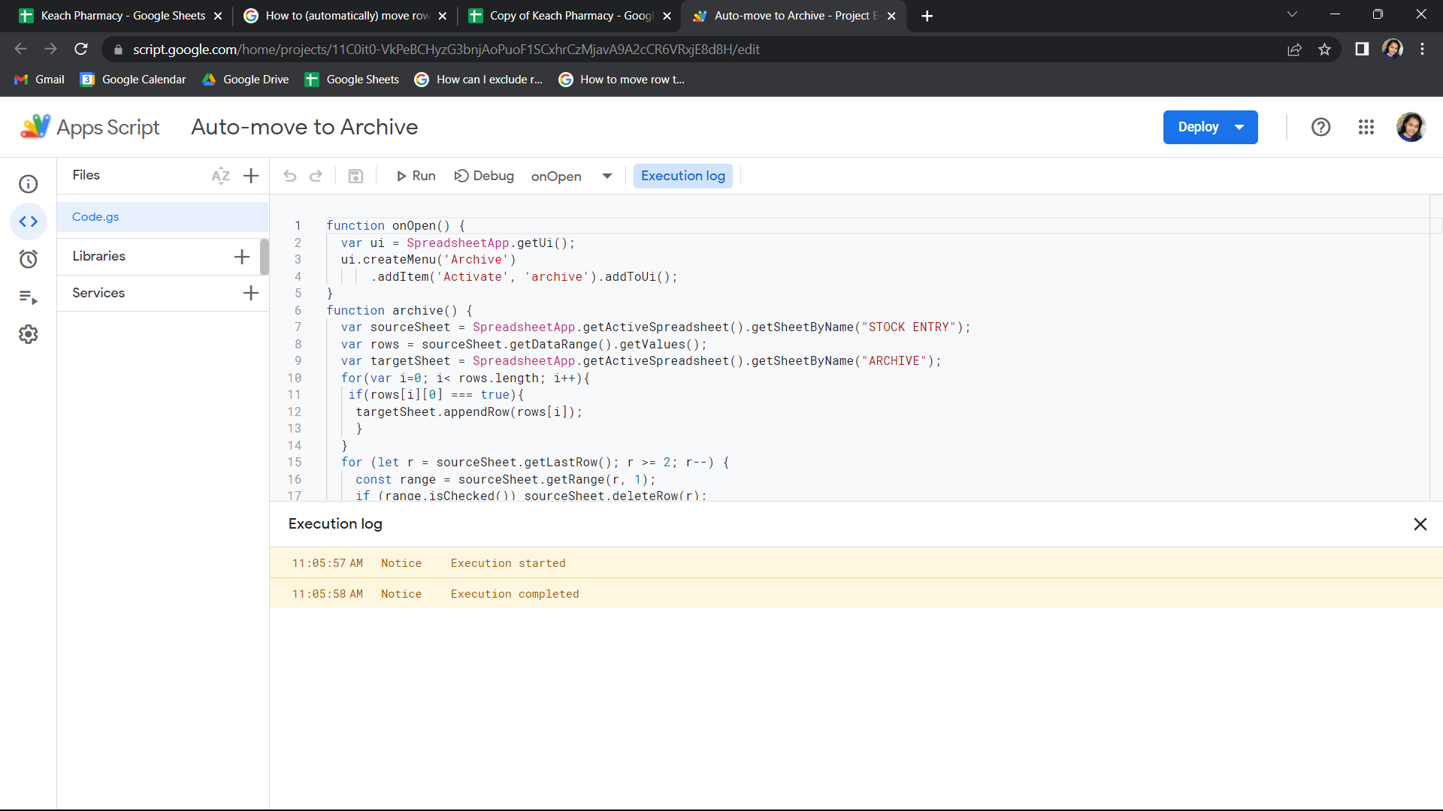Add a library with plus icon
This screenshot has height=811, width=1443.
click(242, 256)
